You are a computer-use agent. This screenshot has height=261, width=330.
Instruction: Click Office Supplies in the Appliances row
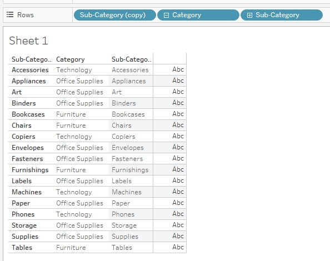click(79, 81)
